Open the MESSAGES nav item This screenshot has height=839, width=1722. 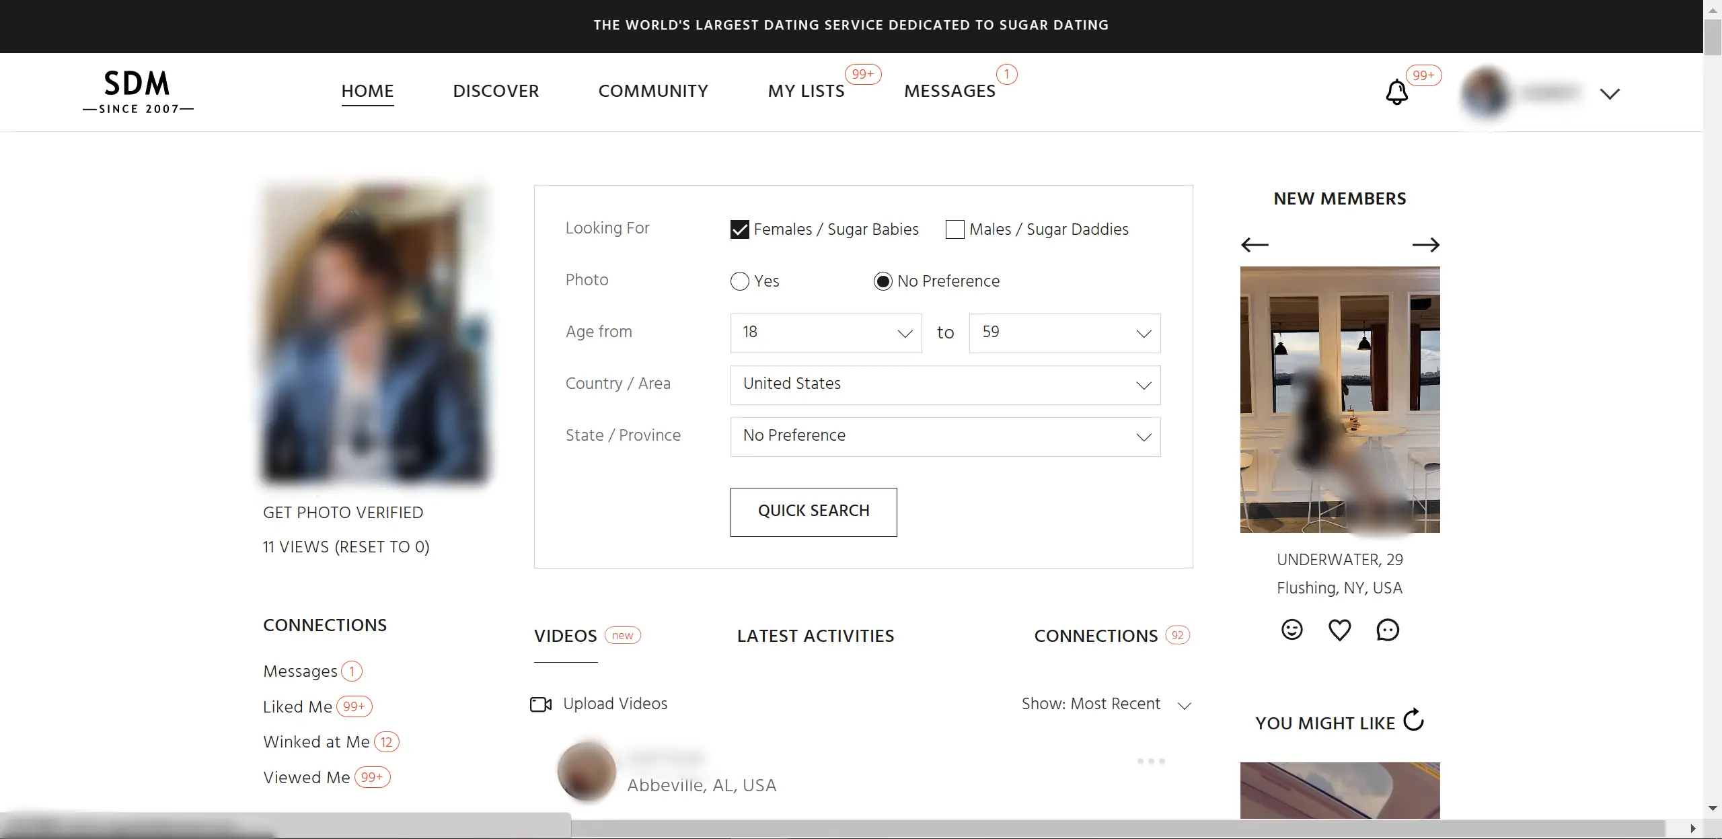click(949, 91)
